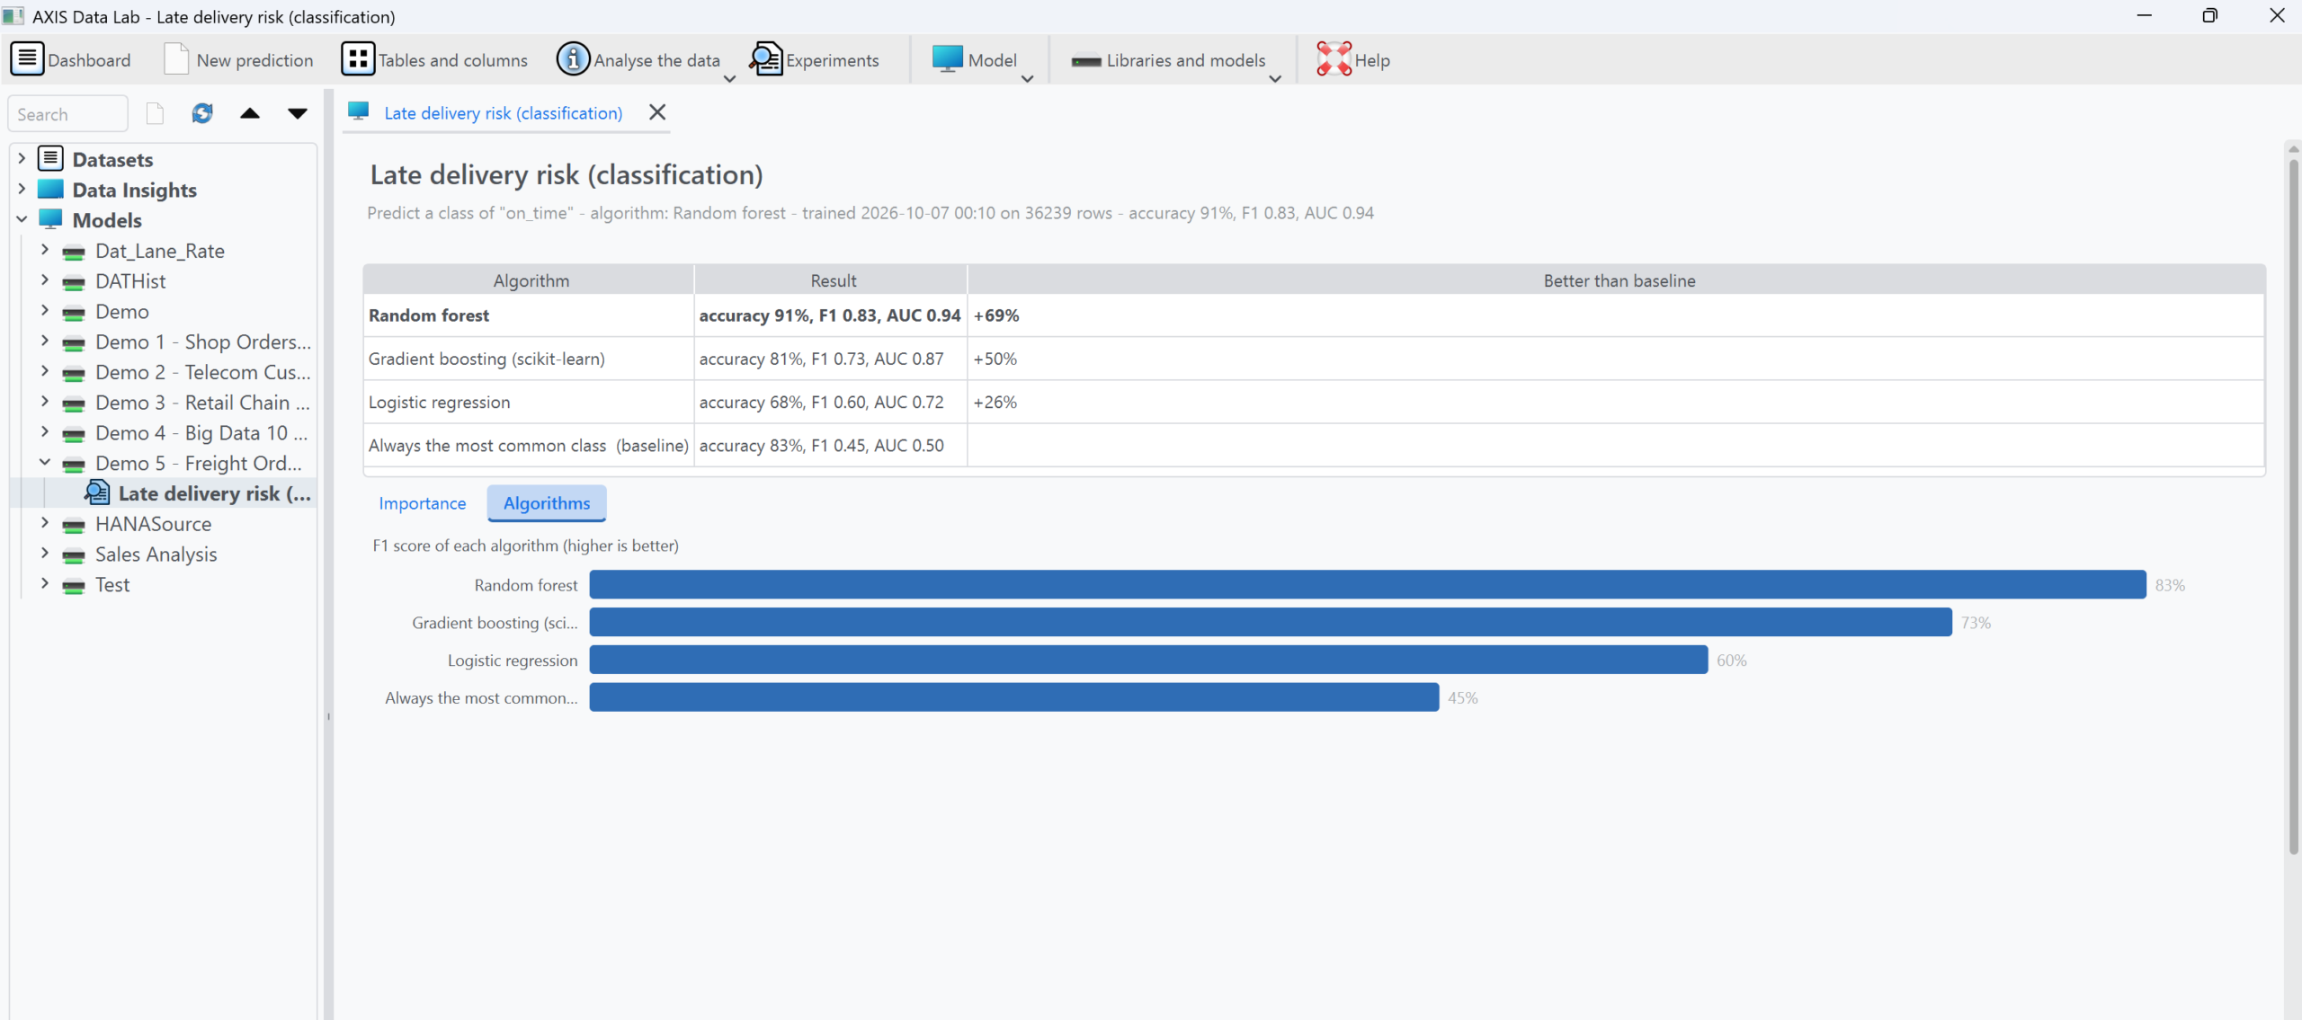Click the new document icon beside Search
The width and height of the screenshot is (2302, 1020).
coord(155,113)
